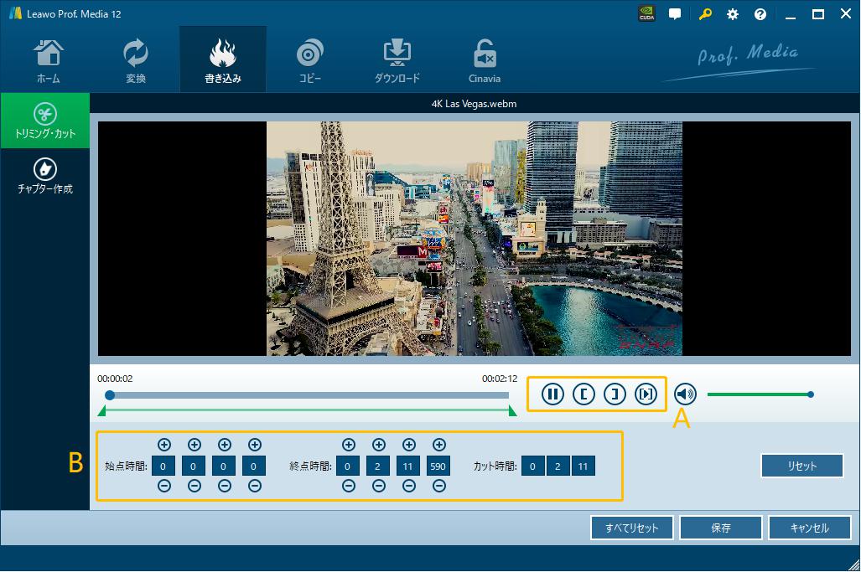
Task: Click the CUDA GPU acceleration icon
Action: pyautogui.click(x=646, y=14)
